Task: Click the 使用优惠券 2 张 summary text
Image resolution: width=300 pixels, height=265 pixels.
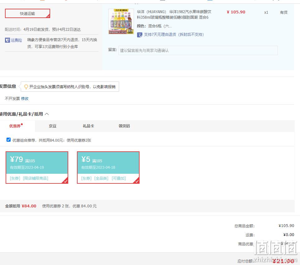Action: [x=69, y=206]
